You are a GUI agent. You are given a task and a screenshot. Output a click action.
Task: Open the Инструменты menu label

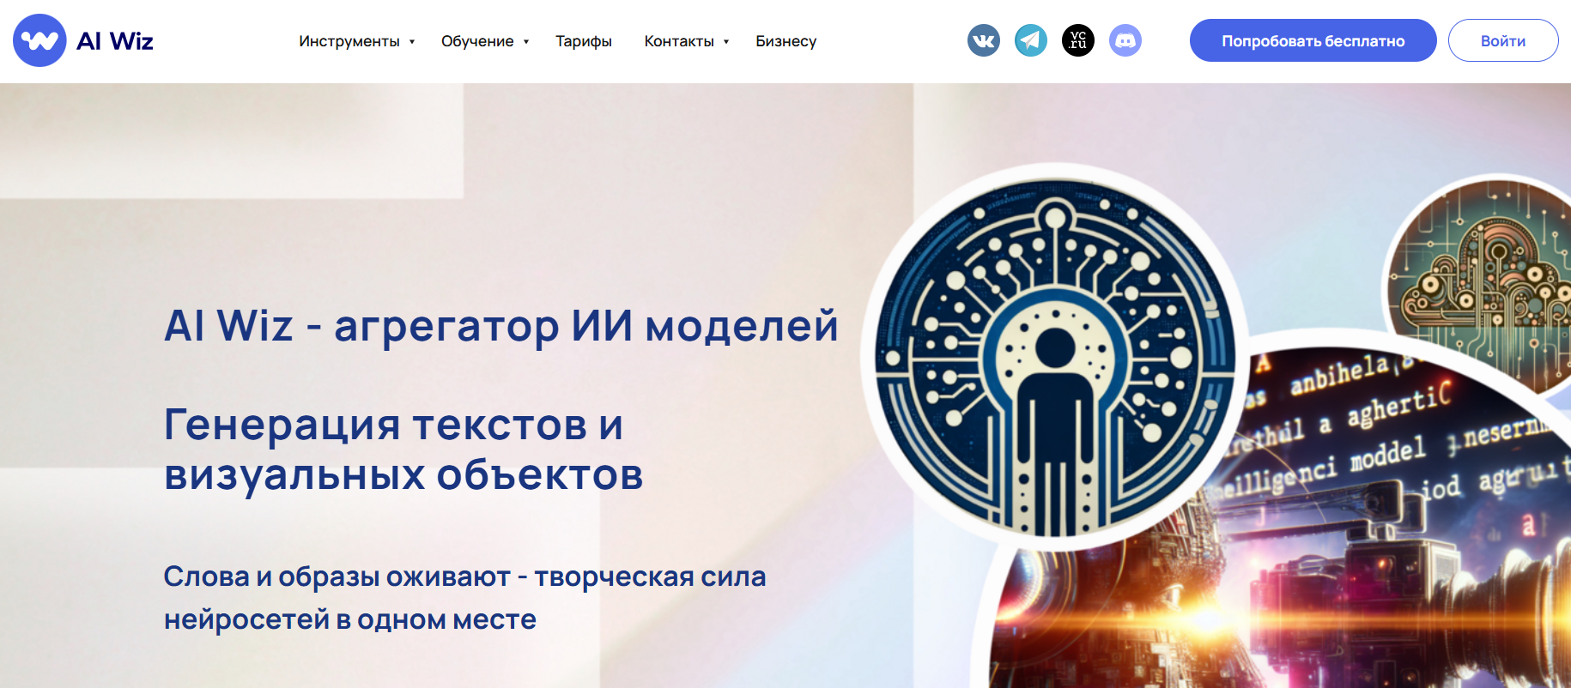pyautogui.click(x=349, y=41)
